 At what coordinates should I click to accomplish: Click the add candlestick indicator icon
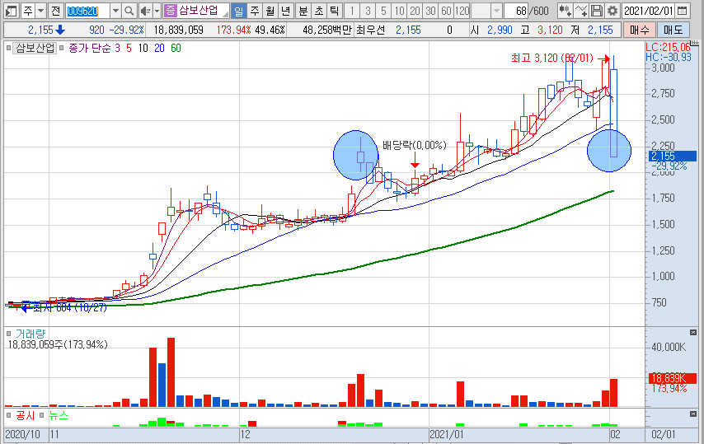pos(564,11)
